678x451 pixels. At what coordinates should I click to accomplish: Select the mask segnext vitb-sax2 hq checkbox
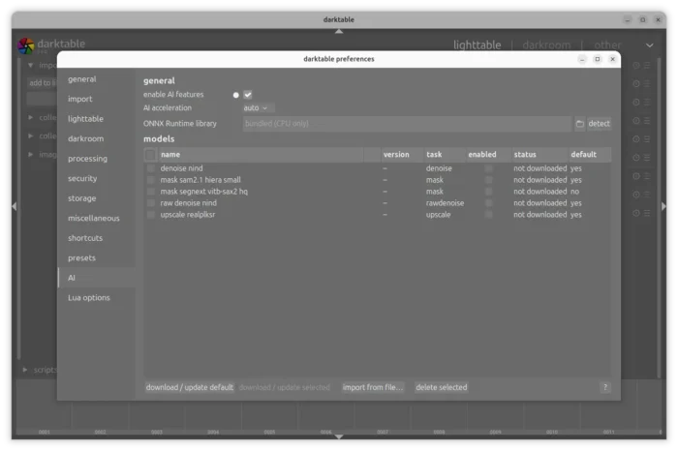[x=150, y=192]
